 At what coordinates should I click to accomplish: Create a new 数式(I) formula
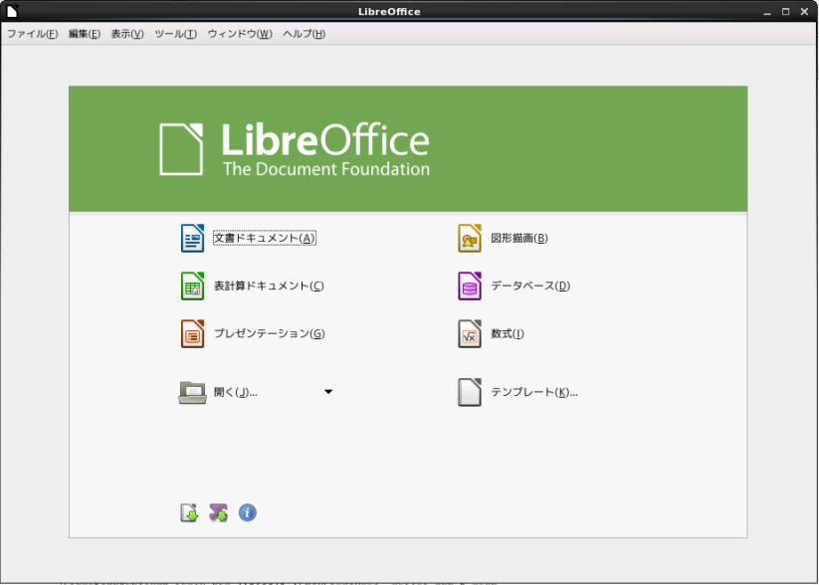point(491,333)
